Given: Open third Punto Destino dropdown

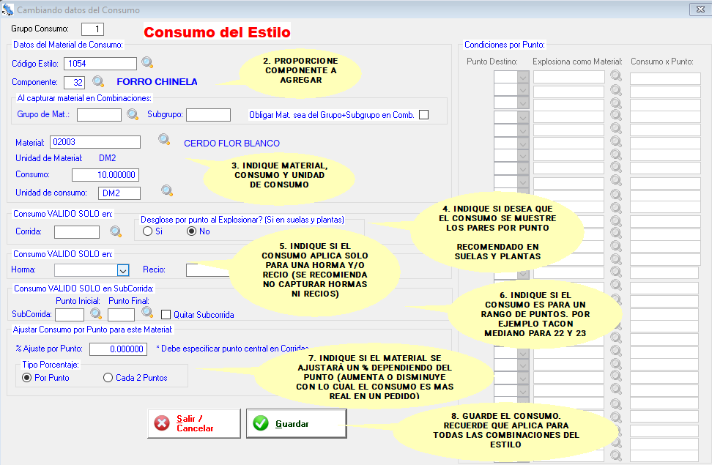Looking at the screenshot, I should pos(523,103).
